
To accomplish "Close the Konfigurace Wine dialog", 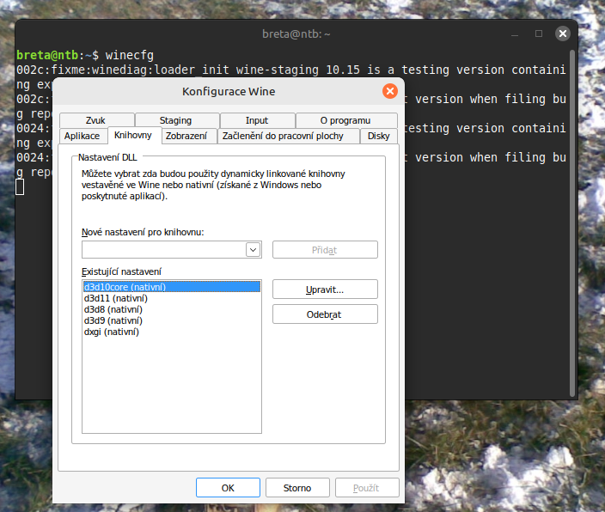I will point(389,91).
